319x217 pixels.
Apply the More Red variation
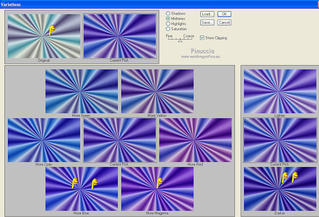(195, 140)
